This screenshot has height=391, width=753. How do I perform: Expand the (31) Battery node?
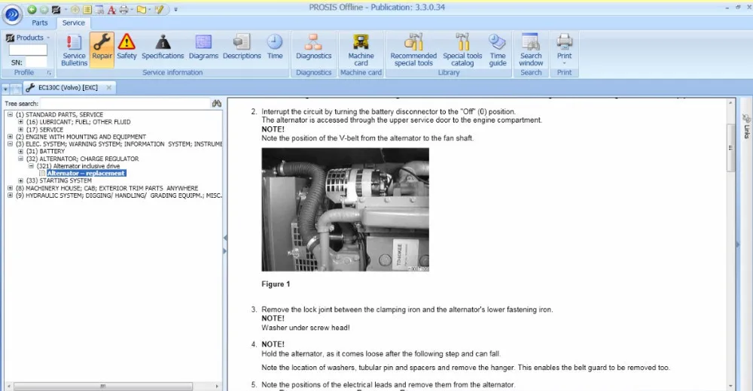pos(20,151)
